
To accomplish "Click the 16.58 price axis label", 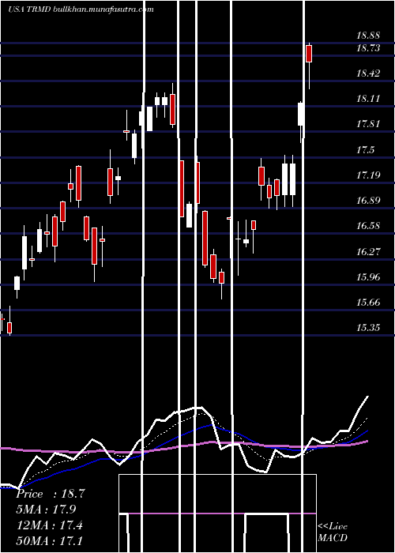I will pyautogui.click(x=368, y=226).
